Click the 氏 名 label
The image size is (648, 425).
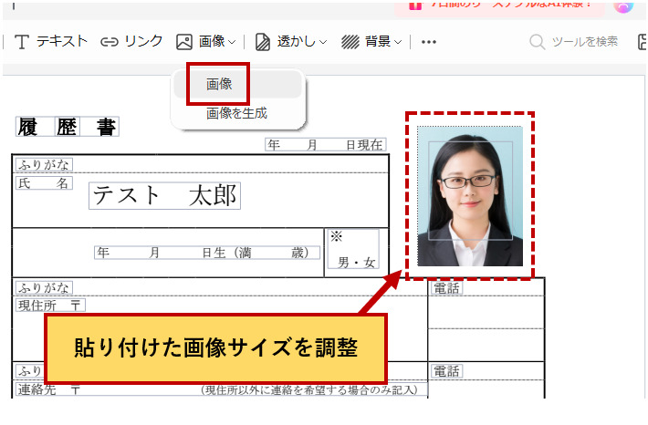[x=44, y=183]
